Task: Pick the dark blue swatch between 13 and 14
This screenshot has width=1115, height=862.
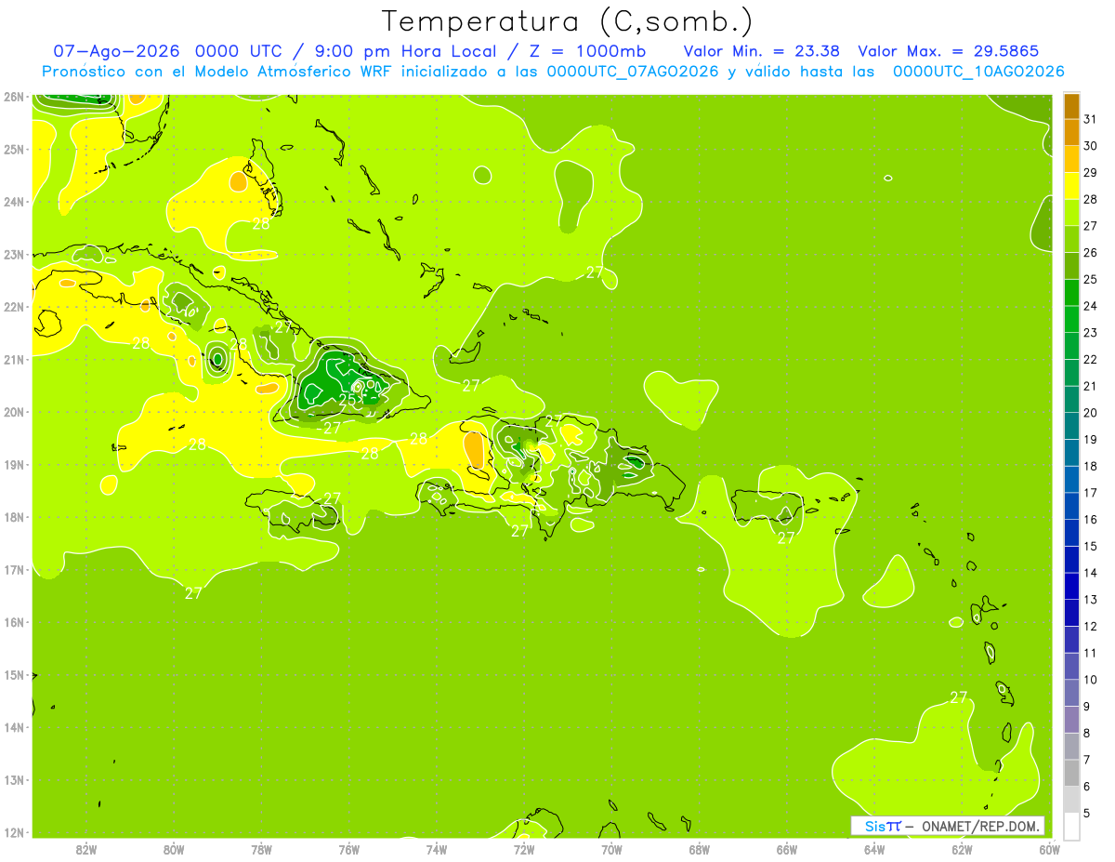Action: click(1071, 586)
